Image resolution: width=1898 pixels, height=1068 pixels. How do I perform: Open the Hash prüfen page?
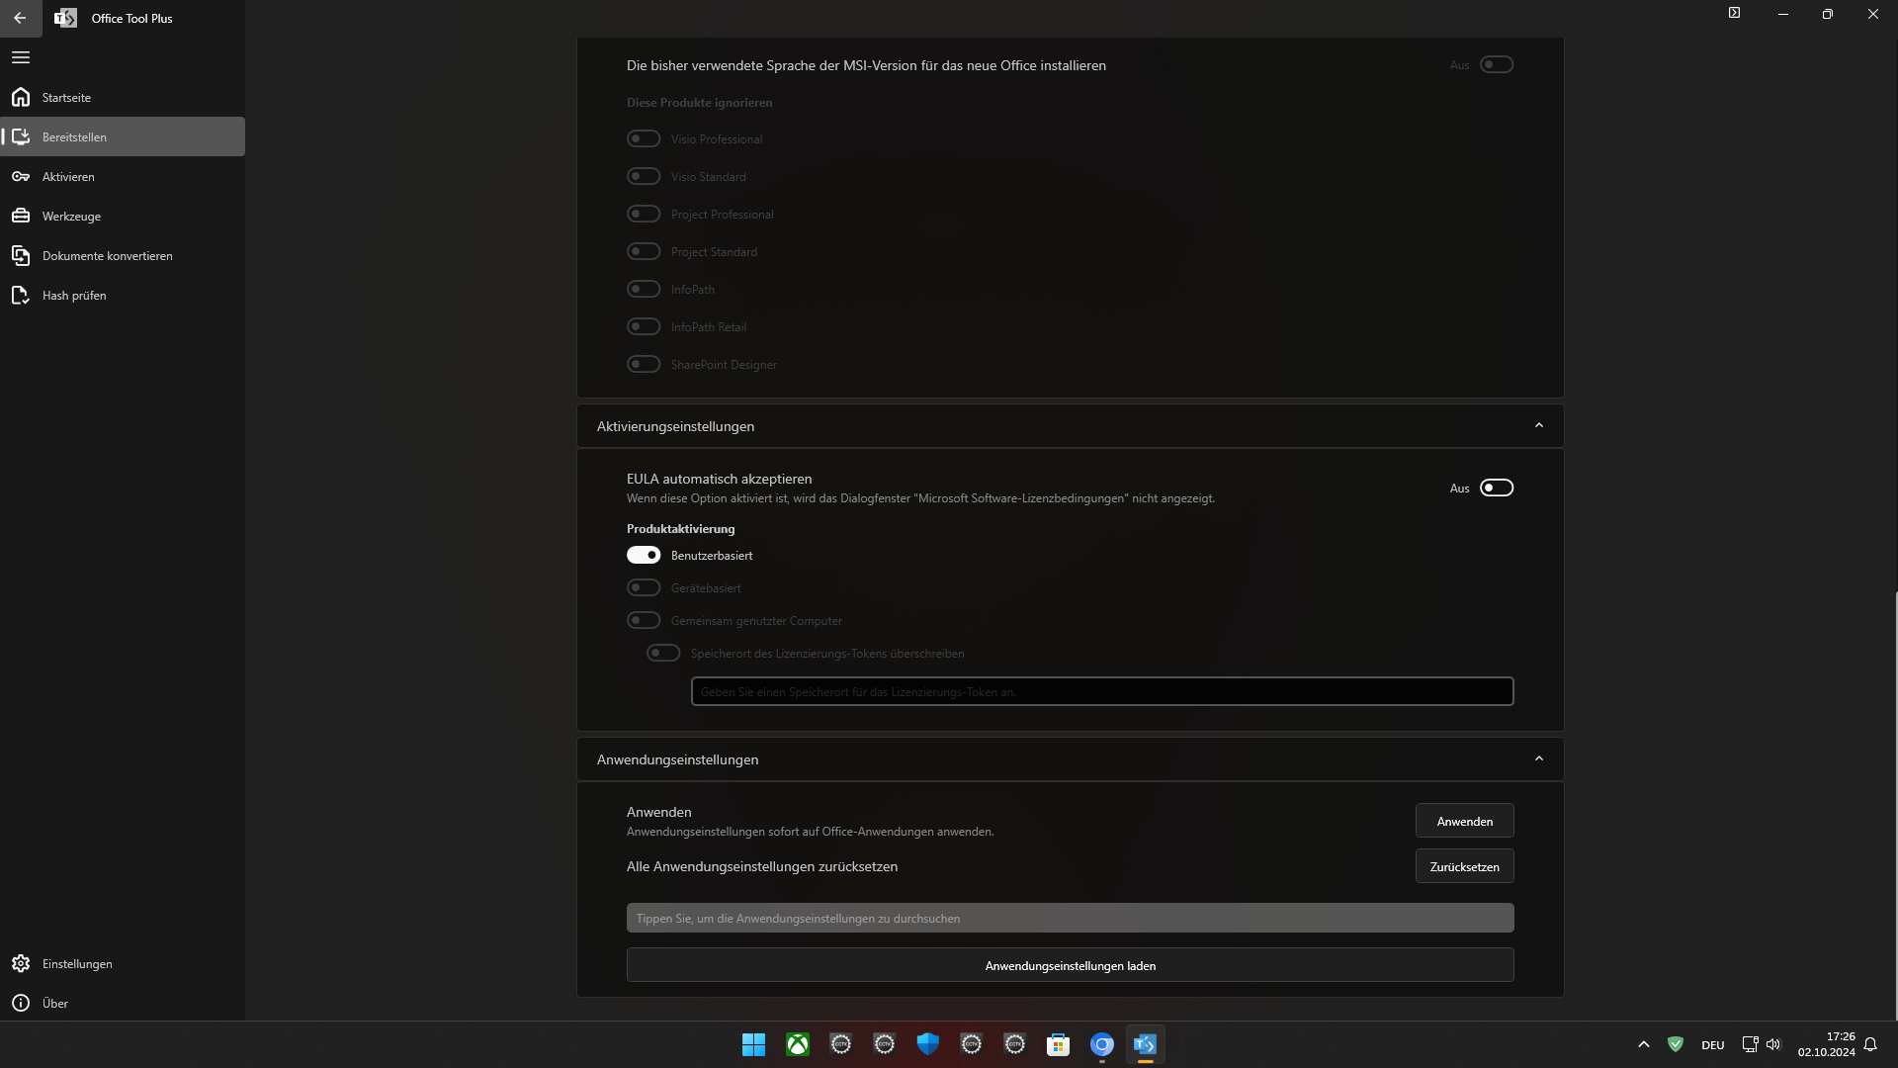pos(74,295)
